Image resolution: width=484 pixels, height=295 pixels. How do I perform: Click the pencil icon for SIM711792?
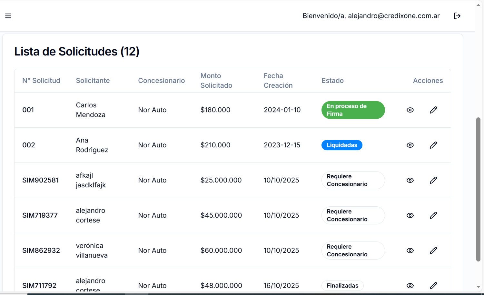tap(433, 286)
